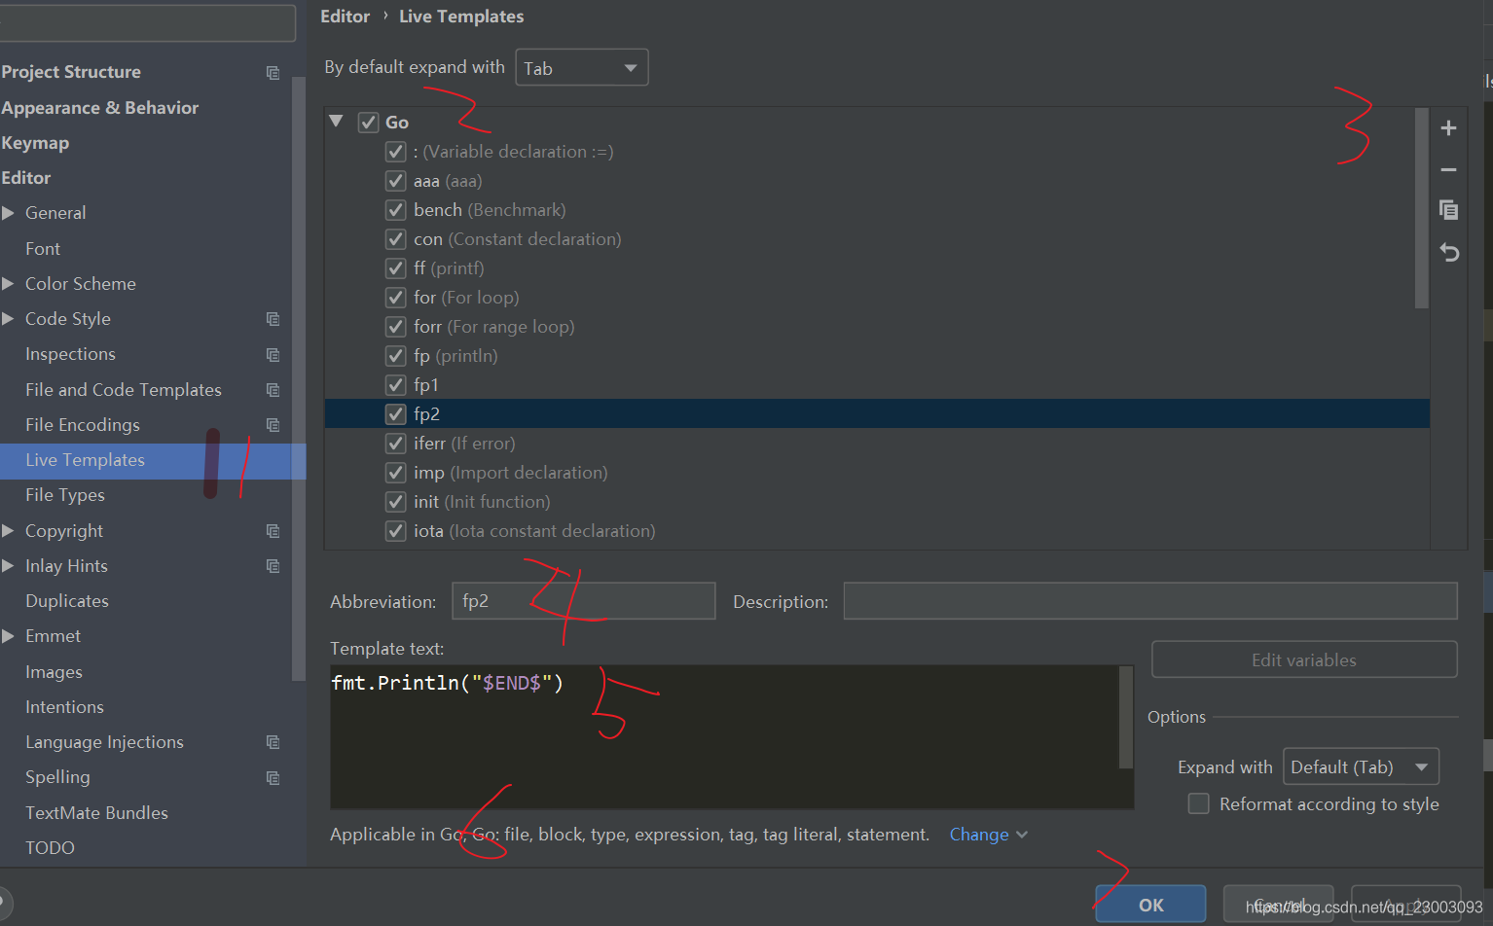The image size is (1493, 926).
Task: Select Live Templates in the sidebar
Action: click(x=85, y=460)
